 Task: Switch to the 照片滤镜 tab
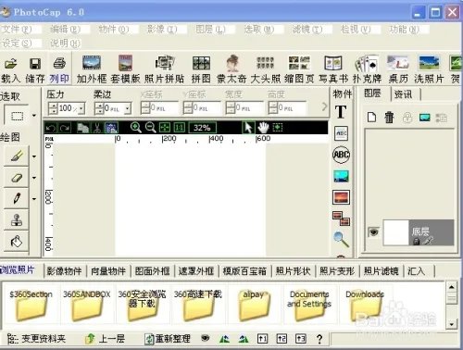pos(382,271)
